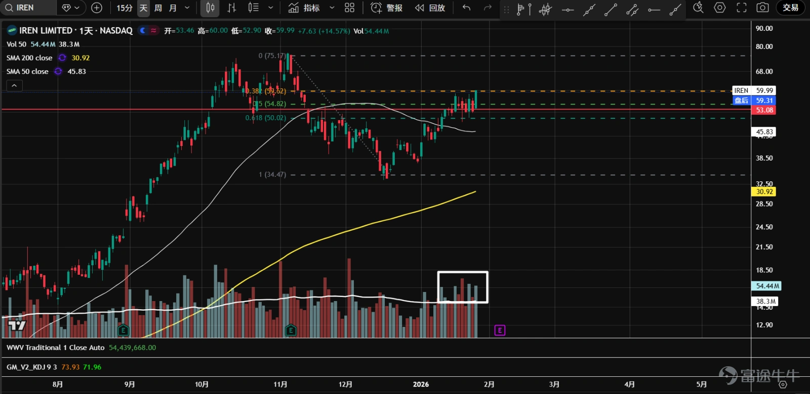Select the horizontal ray drawing tool

pos(654,9)
